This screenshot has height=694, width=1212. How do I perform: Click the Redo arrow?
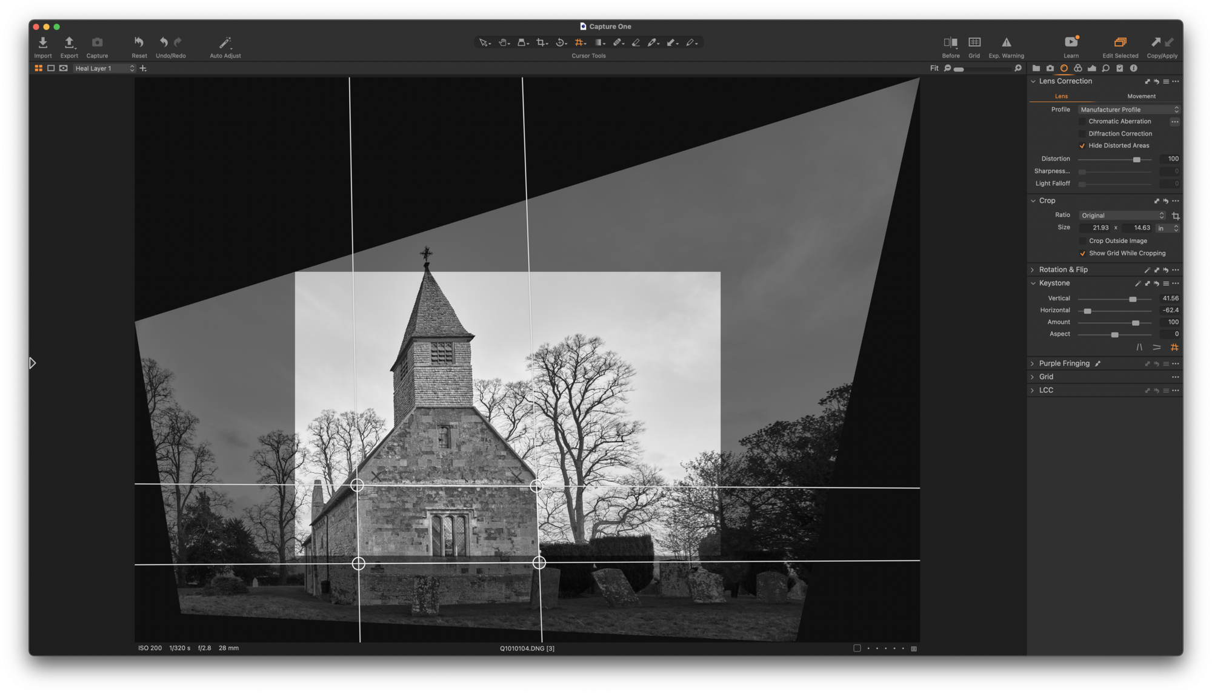(178, 42)
